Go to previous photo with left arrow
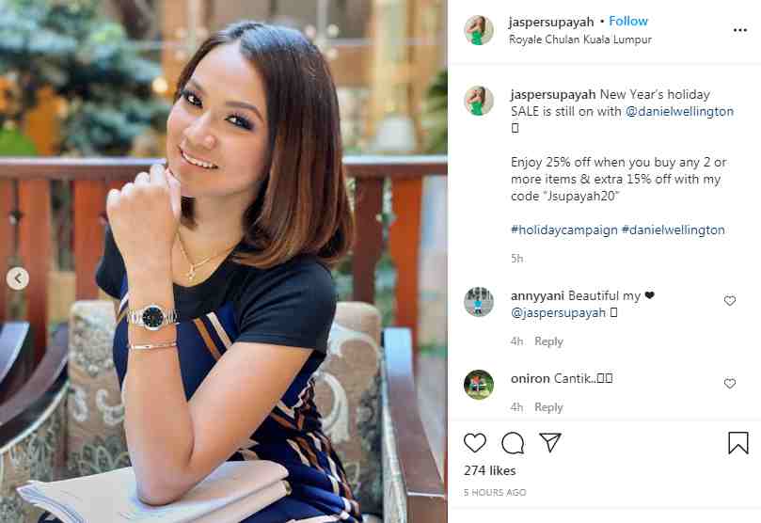The image size is (761, 523). point(18,278)
